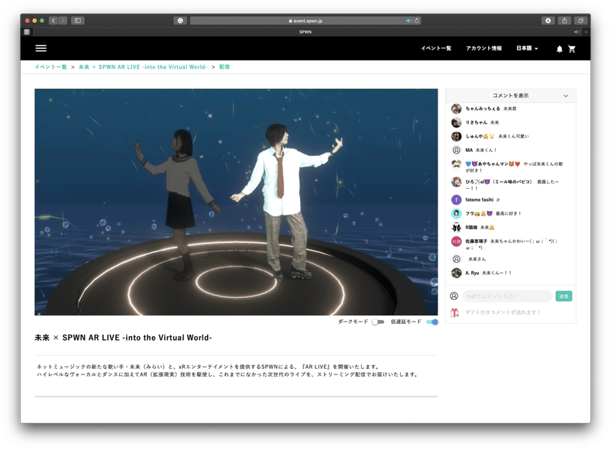Click comment 未来さん in the list
The image size is (611, 450).
(x=477, y=259)
